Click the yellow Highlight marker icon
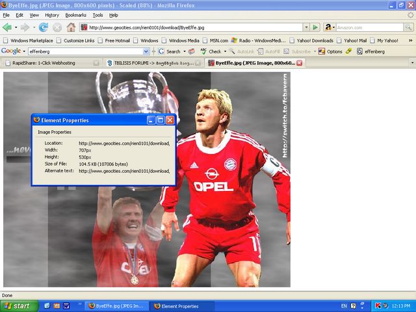The image size is (416, 312). tap(348, 51)
